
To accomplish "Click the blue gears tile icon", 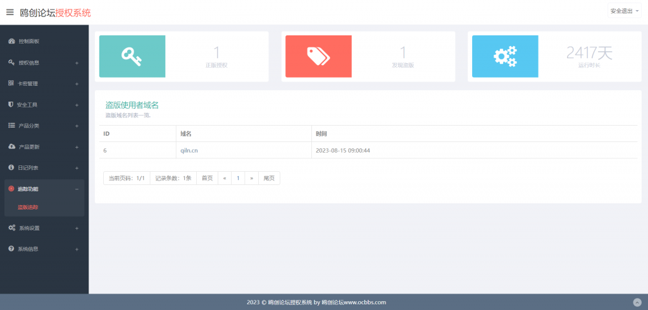I will 505,56.
